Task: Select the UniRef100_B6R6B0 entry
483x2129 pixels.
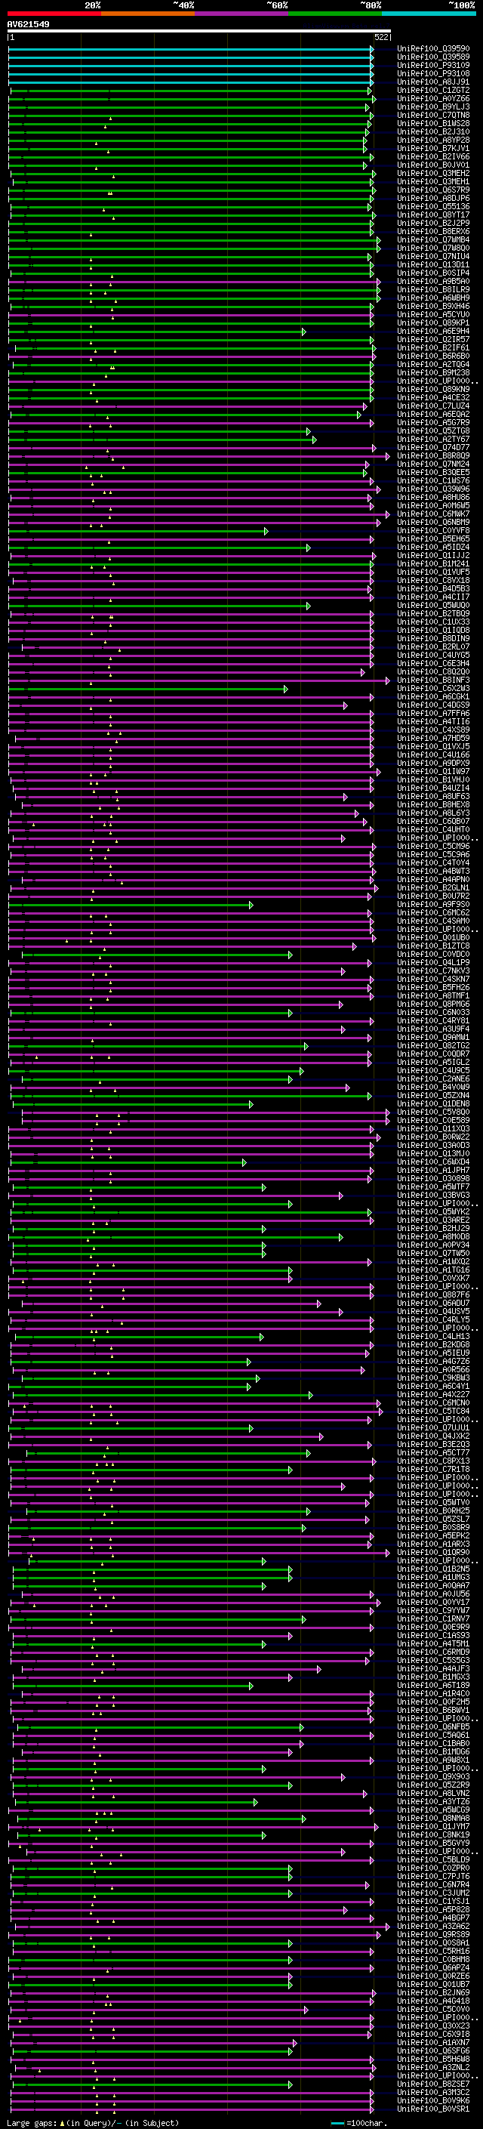Action: pyautogui.click(x=433, y=356)
